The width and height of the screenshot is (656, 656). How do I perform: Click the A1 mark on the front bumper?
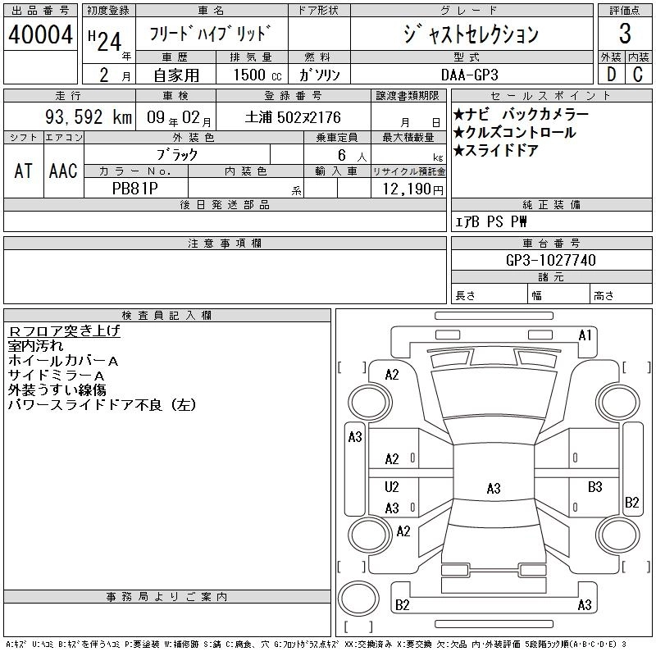pyautogui.click(x=585, y=335)
